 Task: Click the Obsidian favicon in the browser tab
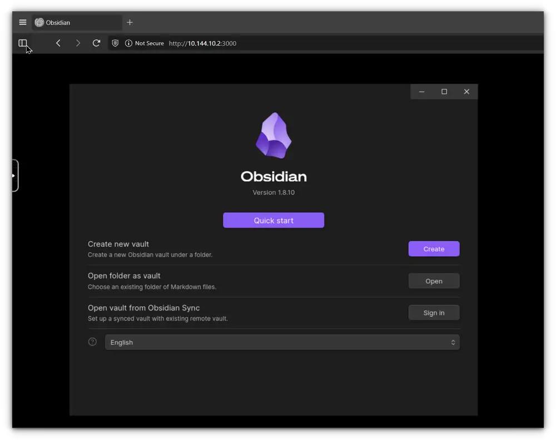click(39, 22)
